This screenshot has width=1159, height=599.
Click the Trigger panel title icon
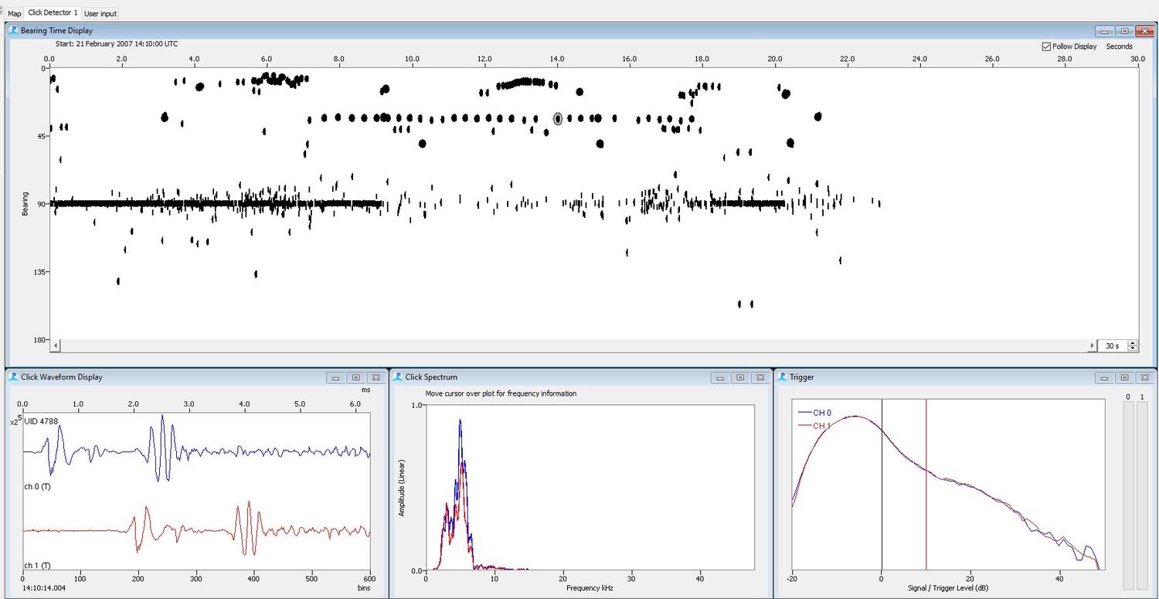point(782,377)
